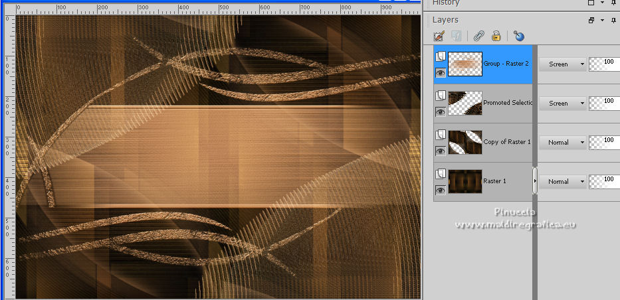Click raster type icon of Promoted Selection layer
Viewport: 620px width, 300px height.
(441, 96)
